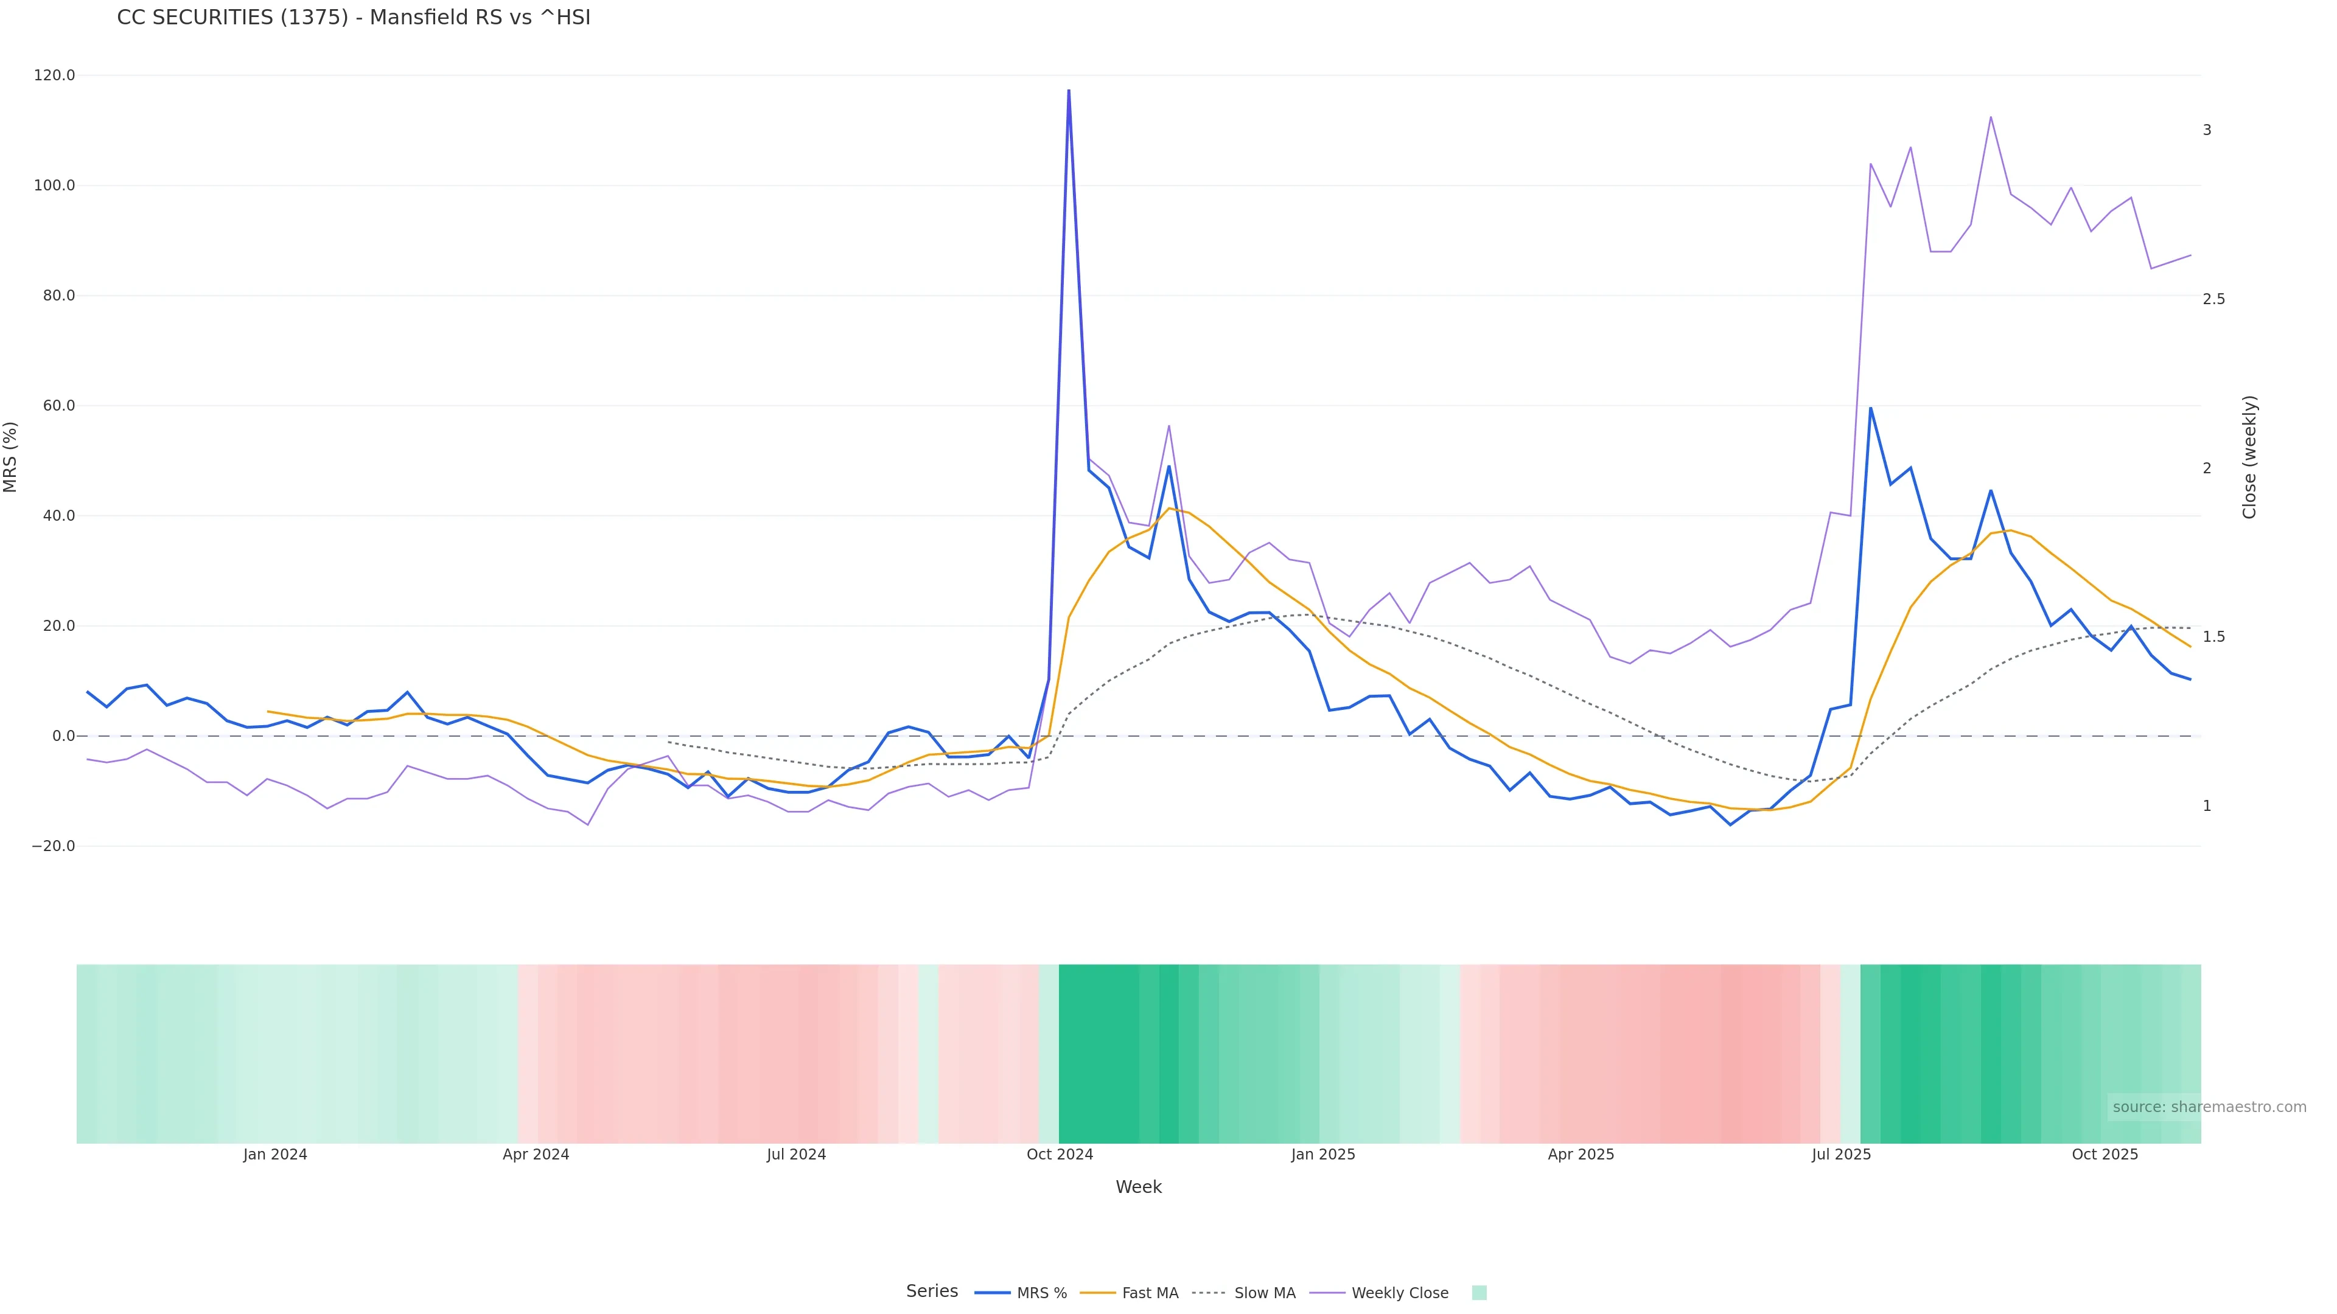Image resolution: width=2337 pixels, height=1314 pixels.
Task: Click the Oct 2024 x-axis tick label
Action: (x=1060, y=1155)
